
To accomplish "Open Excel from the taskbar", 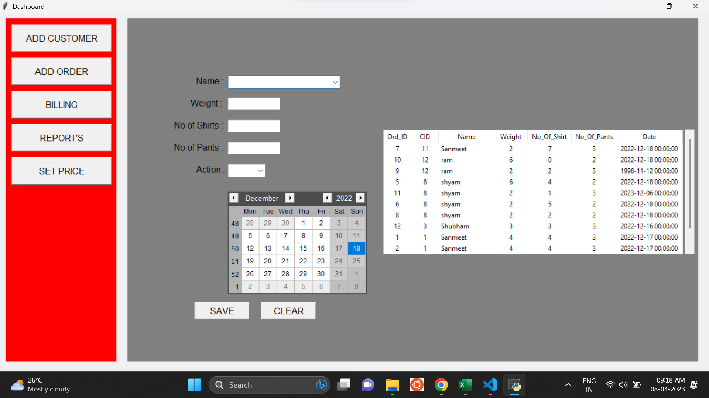I will tap(465, 385).
